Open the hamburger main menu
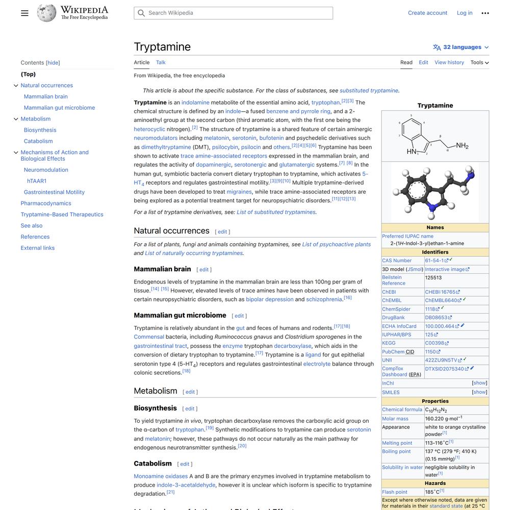 click(x=24, y=13)
